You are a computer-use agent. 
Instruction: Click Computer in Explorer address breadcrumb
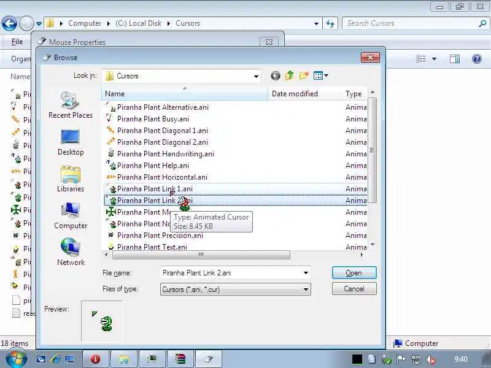pos(85,23)
